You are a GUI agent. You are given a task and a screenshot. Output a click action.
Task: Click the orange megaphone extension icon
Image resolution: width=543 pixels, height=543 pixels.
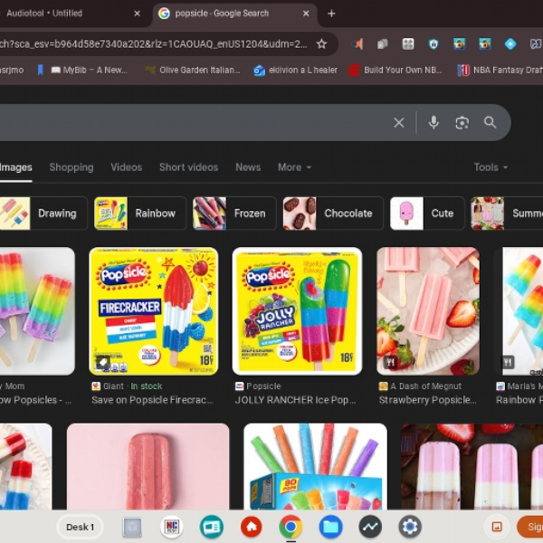[357, 44]
